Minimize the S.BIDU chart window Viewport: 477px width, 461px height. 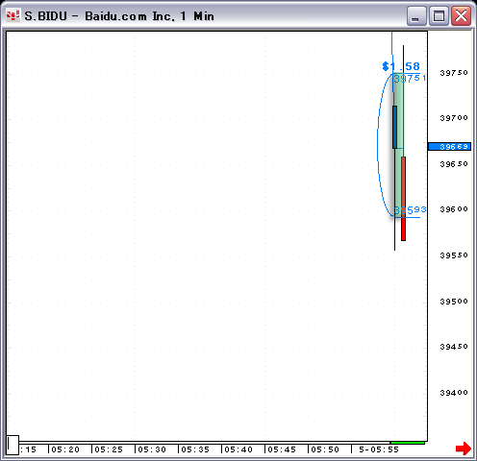coord(416,15)
